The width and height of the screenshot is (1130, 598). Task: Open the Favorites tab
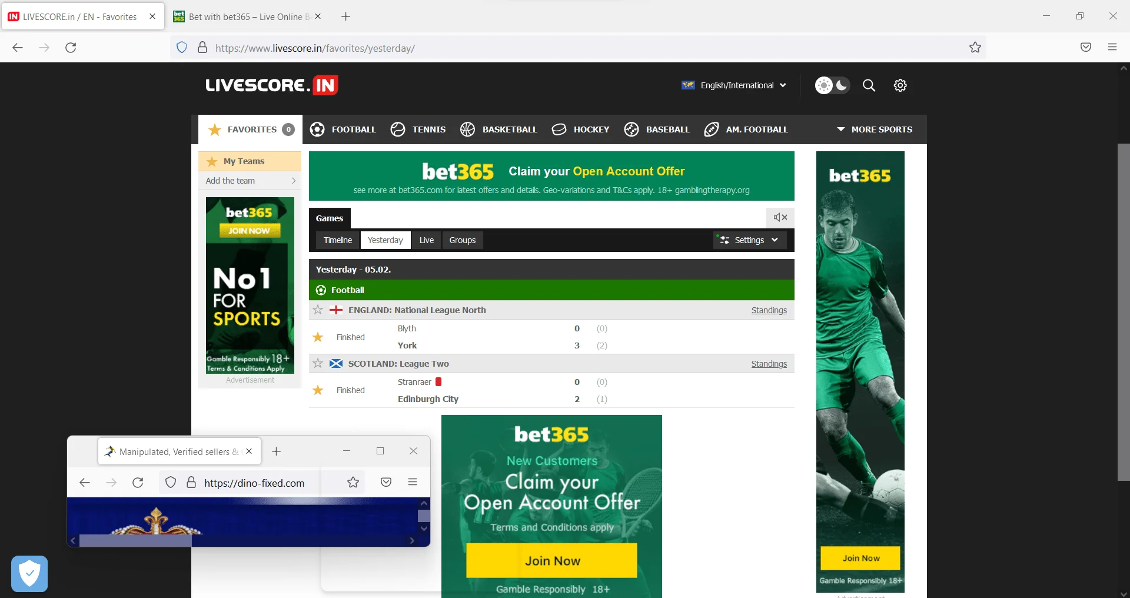250,129
